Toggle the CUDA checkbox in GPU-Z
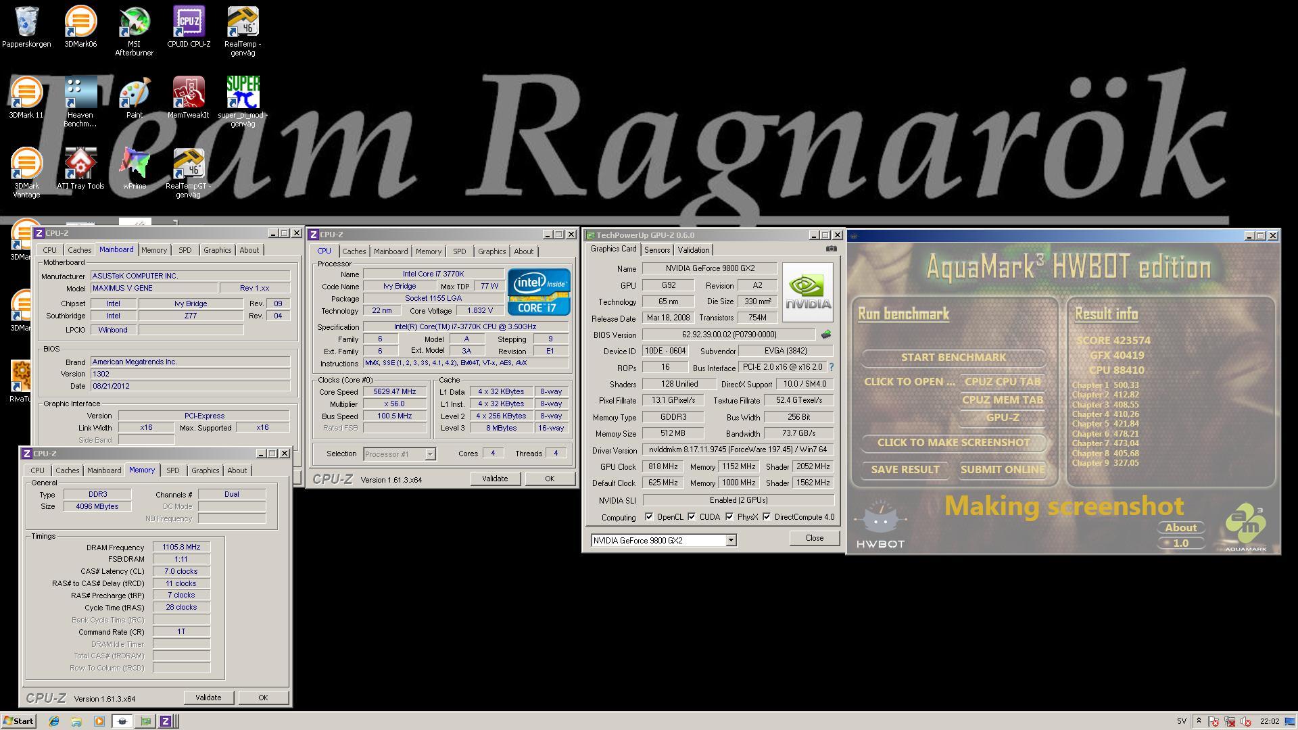The height and width of the screenshot is (730, 1298). [692, 517]
